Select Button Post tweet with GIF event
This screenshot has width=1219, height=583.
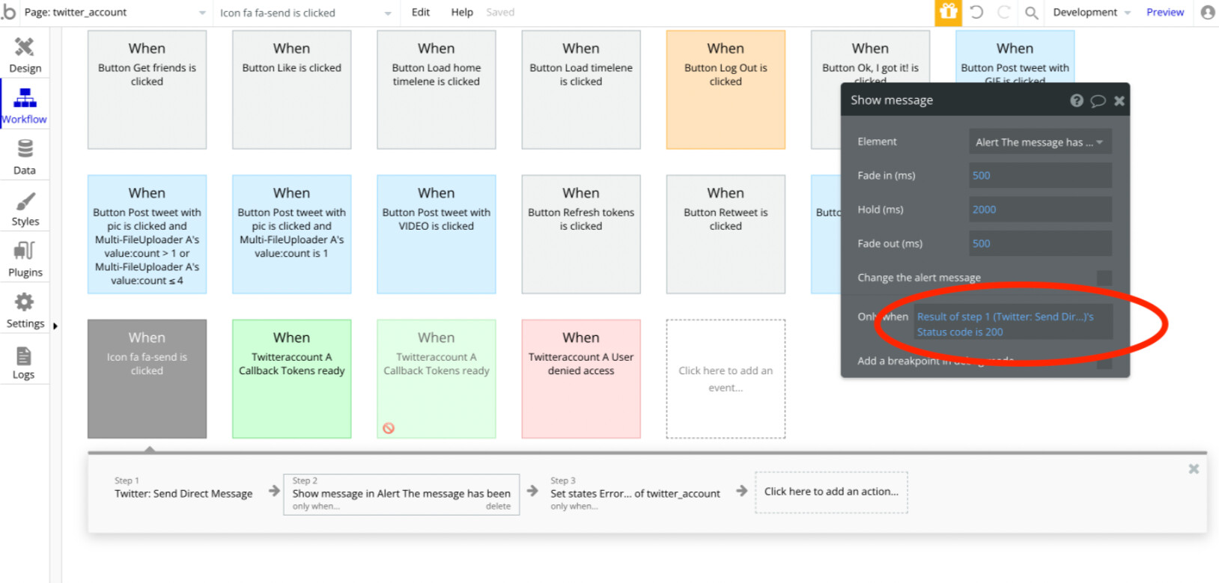pos(1015,57)
